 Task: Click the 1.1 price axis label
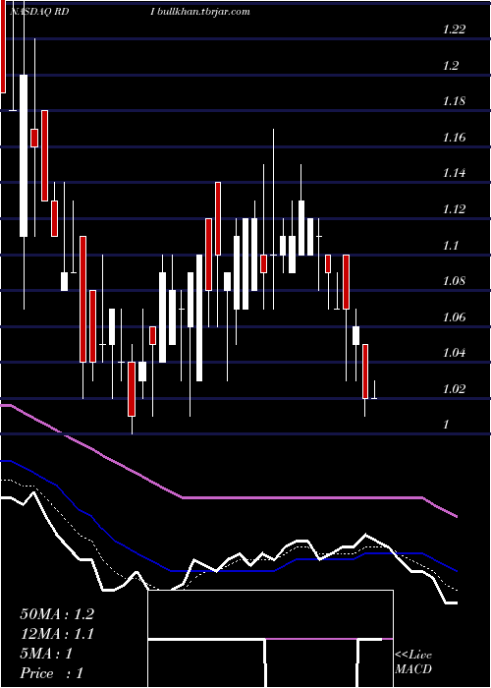point(451,246)
